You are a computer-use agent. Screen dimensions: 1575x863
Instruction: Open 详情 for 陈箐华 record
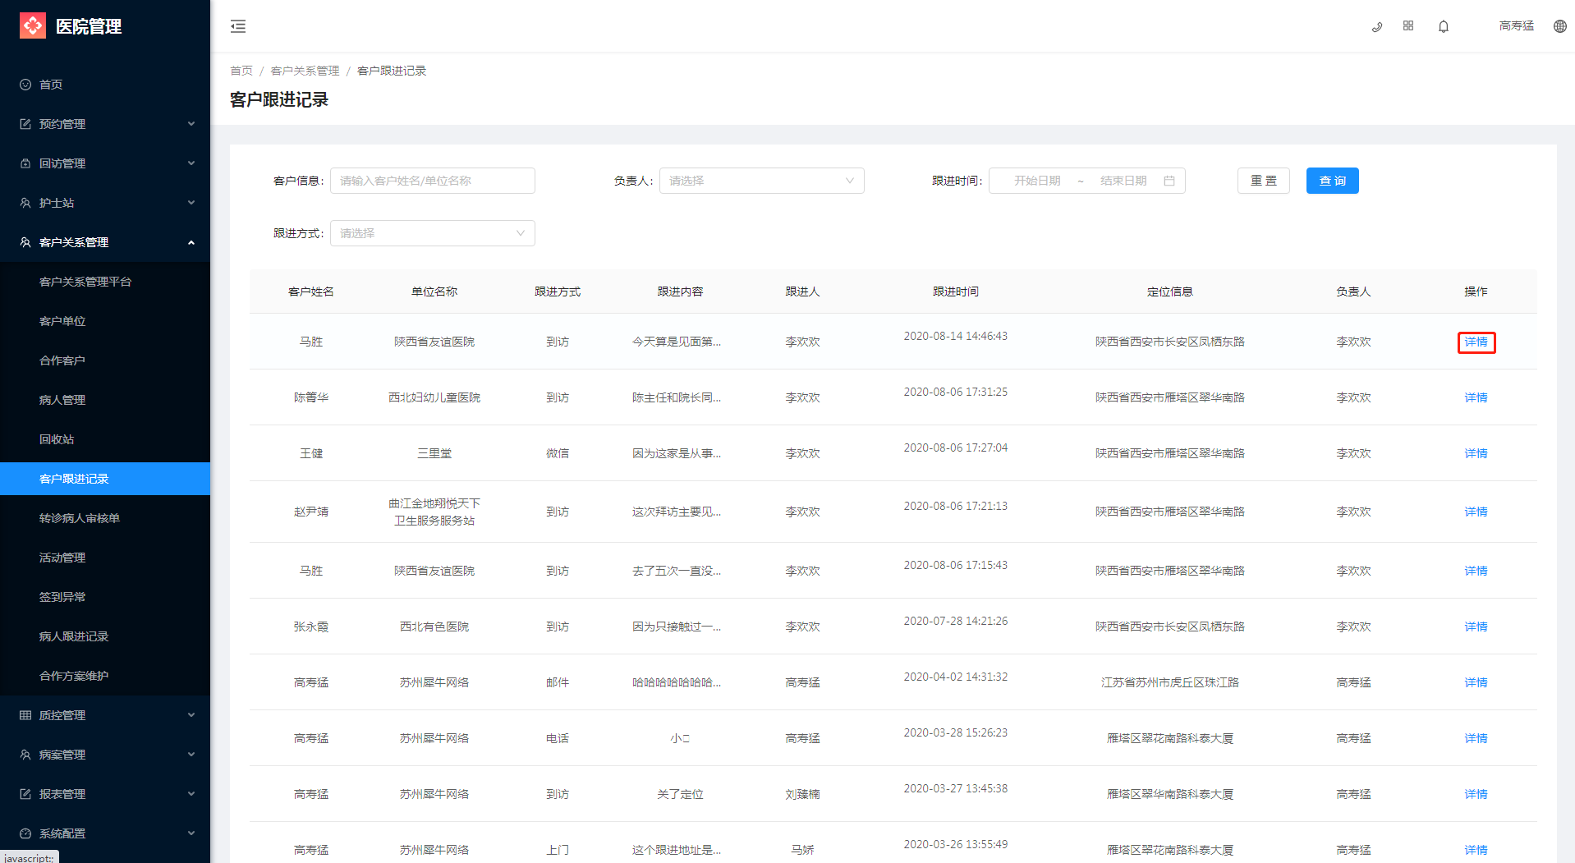coord(1476,397)
